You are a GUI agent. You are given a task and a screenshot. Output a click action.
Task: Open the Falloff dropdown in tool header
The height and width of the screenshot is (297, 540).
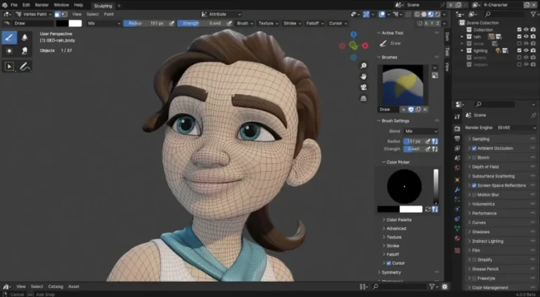315,23
